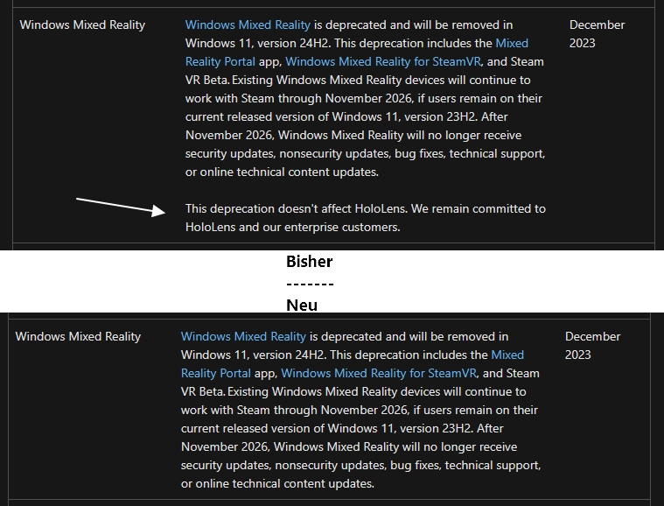Click 'or online technical content updates' line under Neu
This screenshot has width=664, height=506.
[x=278, y=483]
